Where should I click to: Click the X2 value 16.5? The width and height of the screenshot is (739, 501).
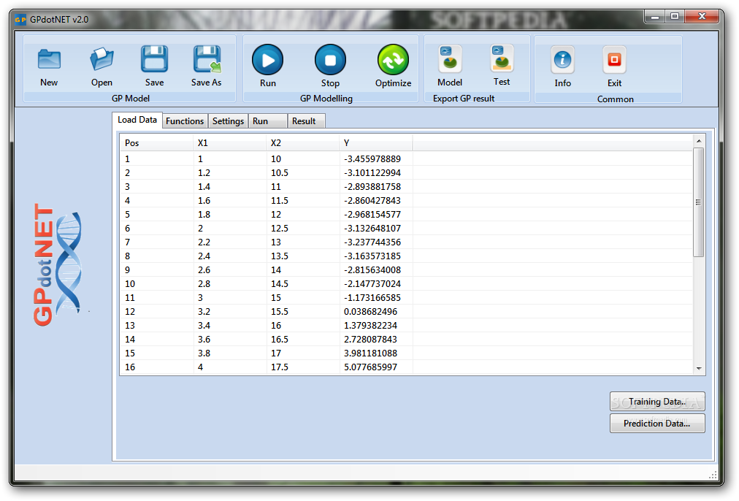point(280,340)
